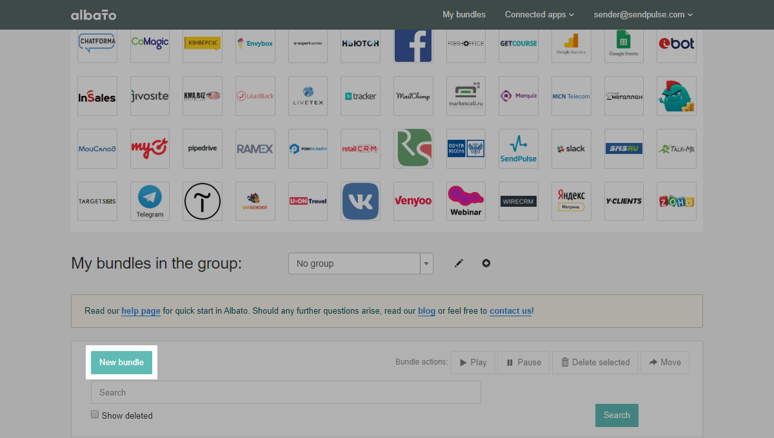Image resolution: width=774 pixels, height=438 pixels.
Task: Open the sender@sendpulse.com account menu
Action: point(643,14)
